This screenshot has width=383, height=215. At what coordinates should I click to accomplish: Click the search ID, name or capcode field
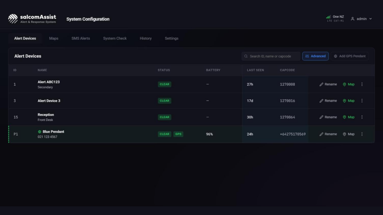point(271,56)
